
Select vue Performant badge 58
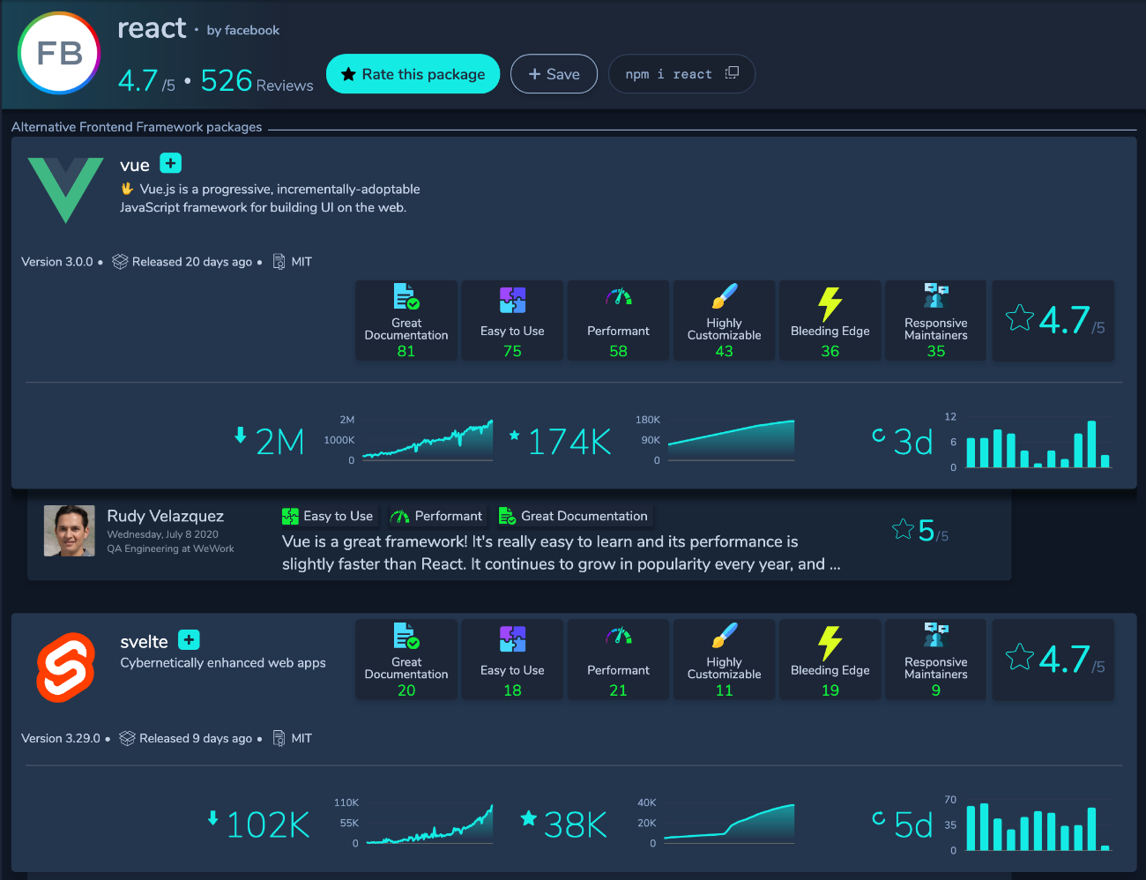click(618, 320)
